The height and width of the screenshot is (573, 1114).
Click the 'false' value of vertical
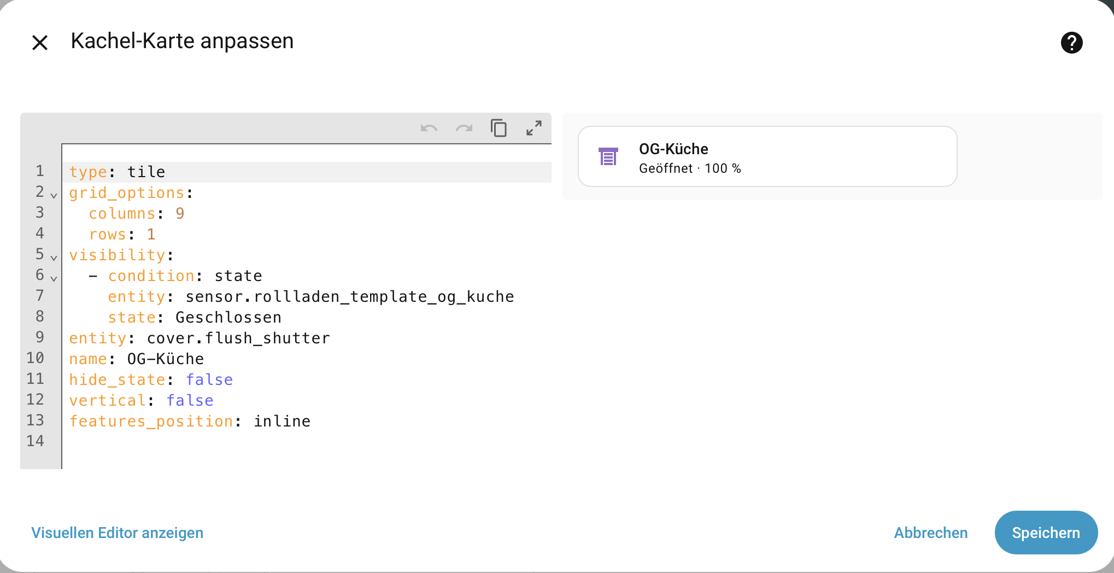click(190, 401)
